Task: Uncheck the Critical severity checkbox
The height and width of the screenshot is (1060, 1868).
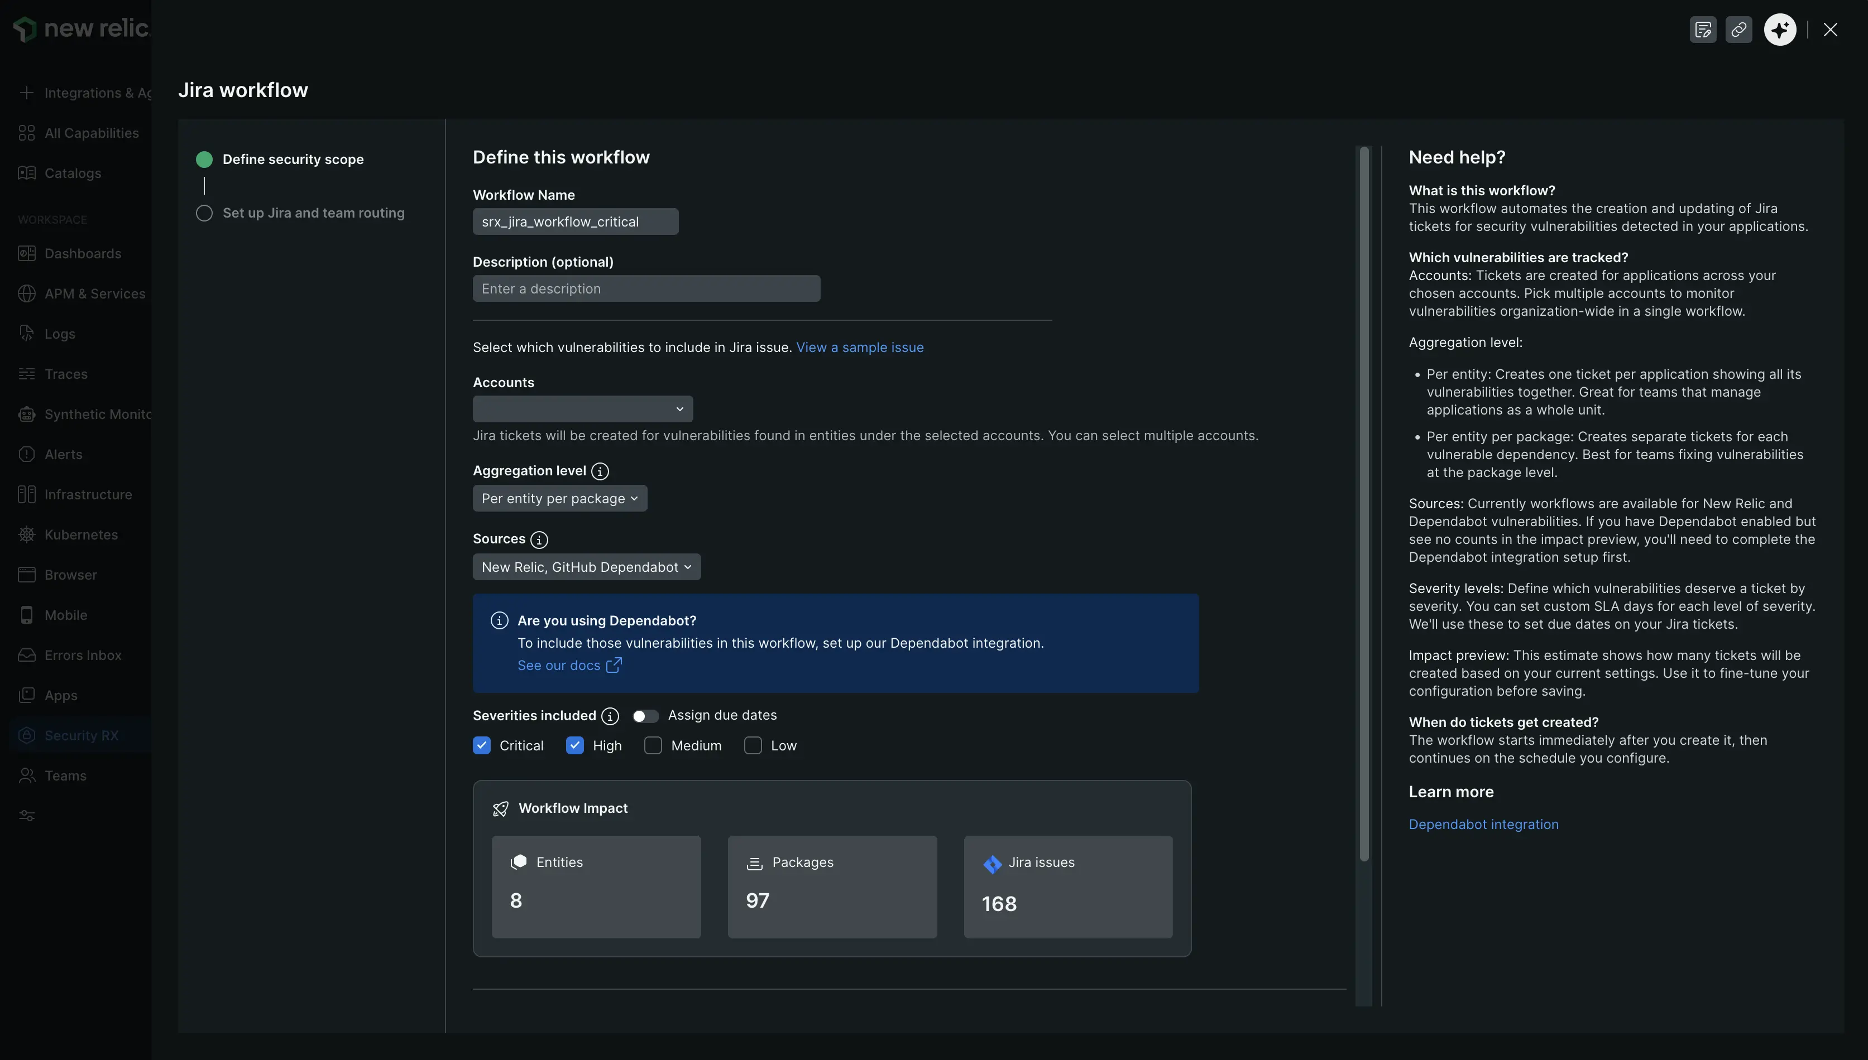Action: click(482, 745)
